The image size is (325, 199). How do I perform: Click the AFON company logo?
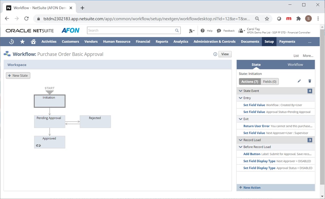click(71, 31)
